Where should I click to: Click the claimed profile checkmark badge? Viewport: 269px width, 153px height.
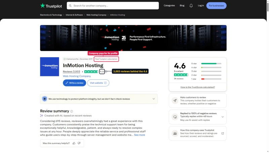click(x=65, y=59)
